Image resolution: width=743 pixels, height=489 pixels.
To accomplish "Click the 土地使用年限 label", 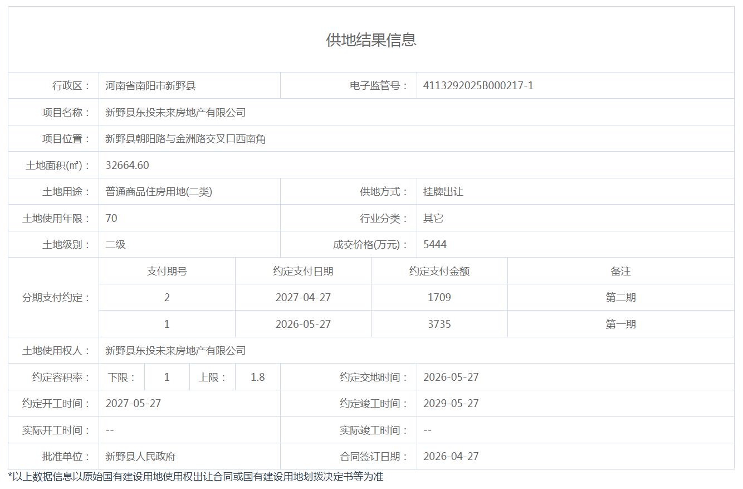I will point(56,219).
